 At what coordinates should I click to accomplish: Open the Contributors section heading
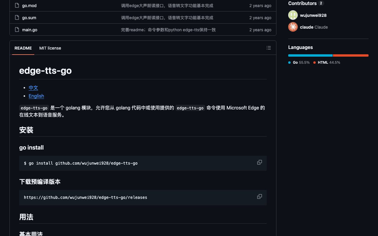302,3
